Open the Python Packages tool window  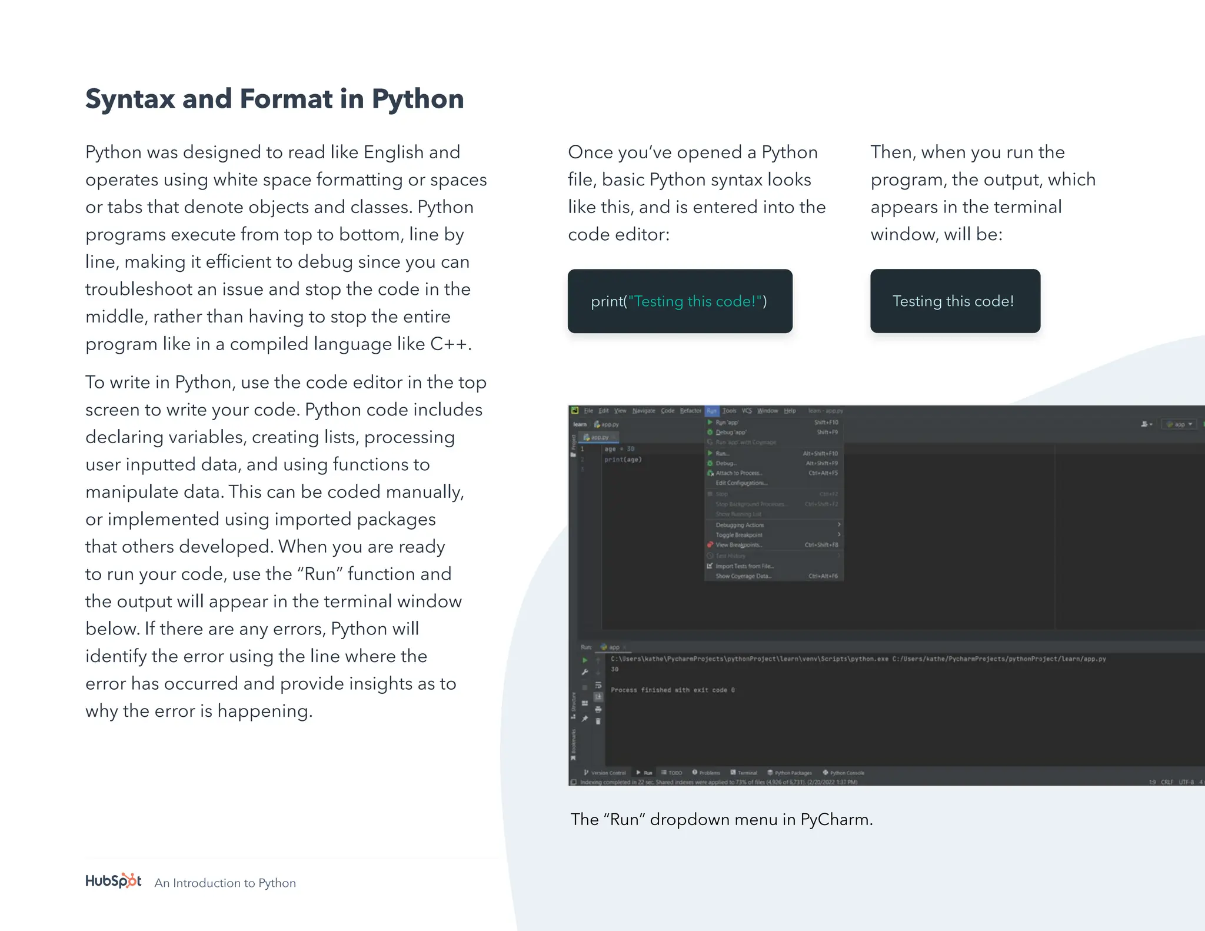pos(790,773)
